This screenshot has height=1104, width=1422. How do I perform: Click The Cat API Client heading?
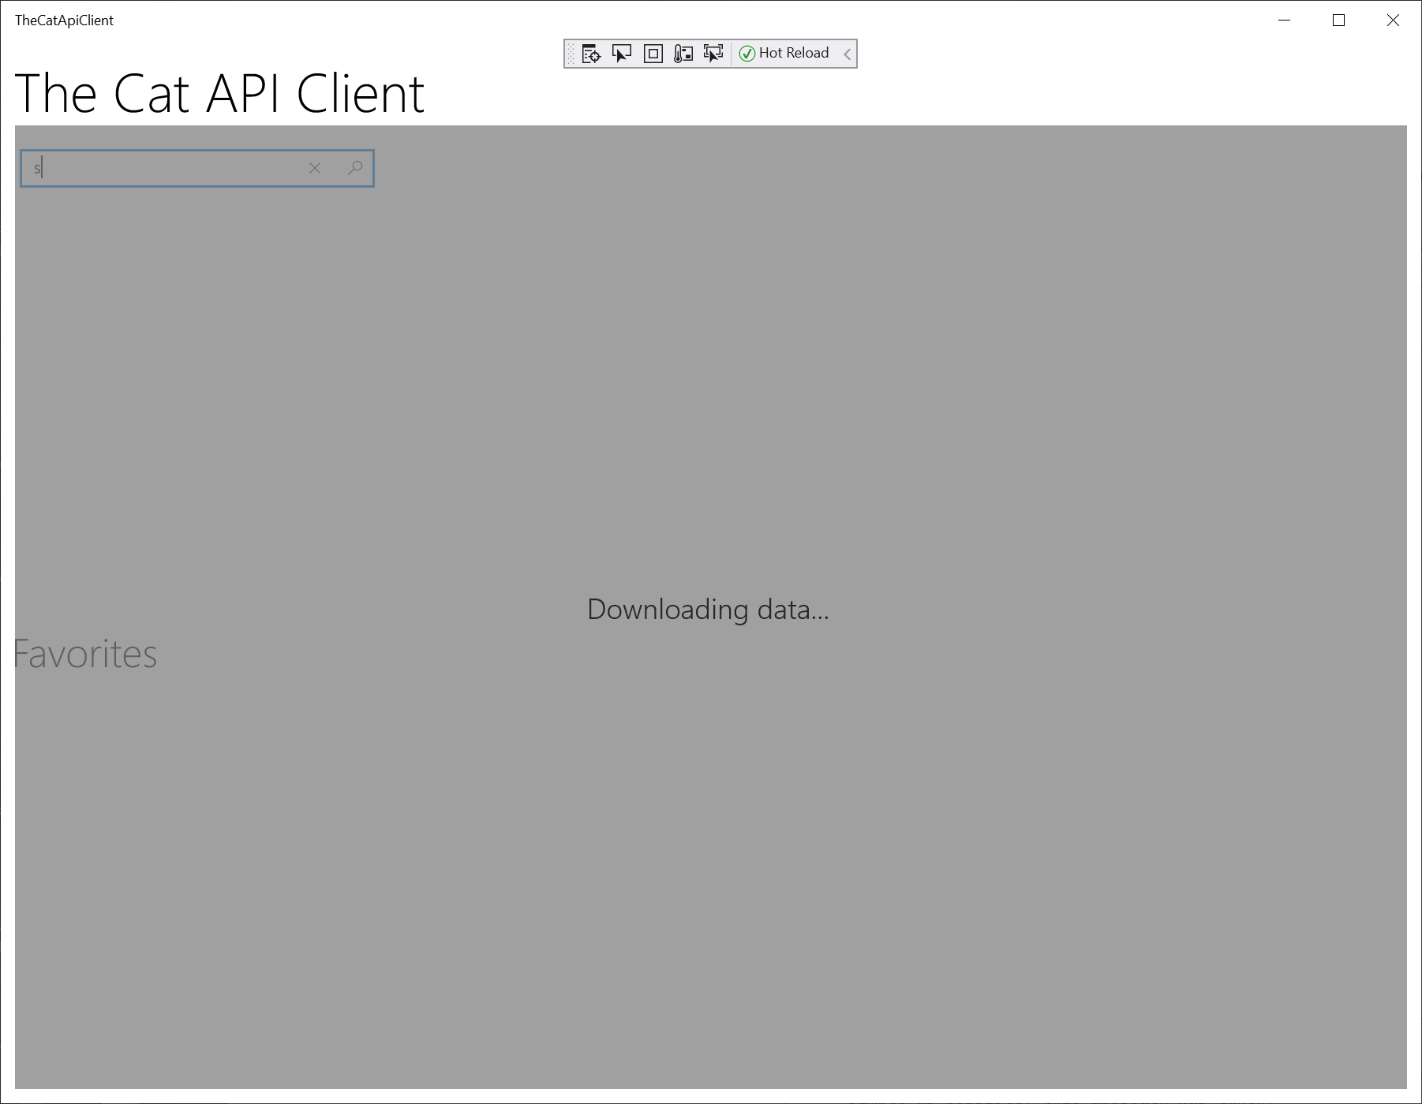[219, 95]
